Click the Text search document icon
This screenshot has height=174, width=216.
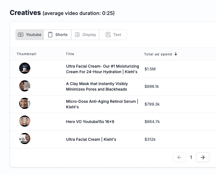(108, 35)
